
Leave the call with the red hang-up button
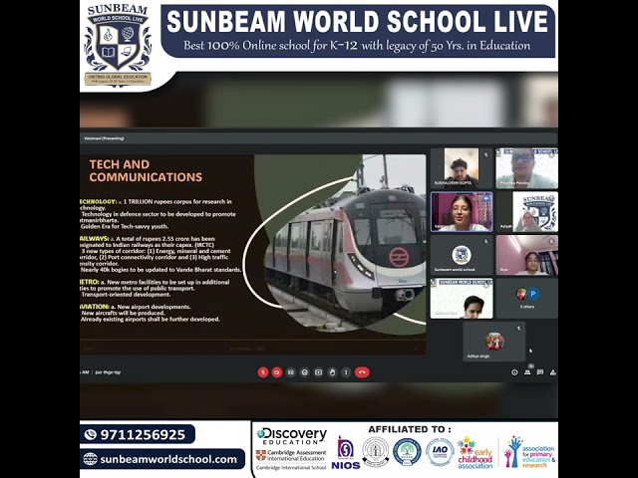pyautogui.click(x=362, y=372)
